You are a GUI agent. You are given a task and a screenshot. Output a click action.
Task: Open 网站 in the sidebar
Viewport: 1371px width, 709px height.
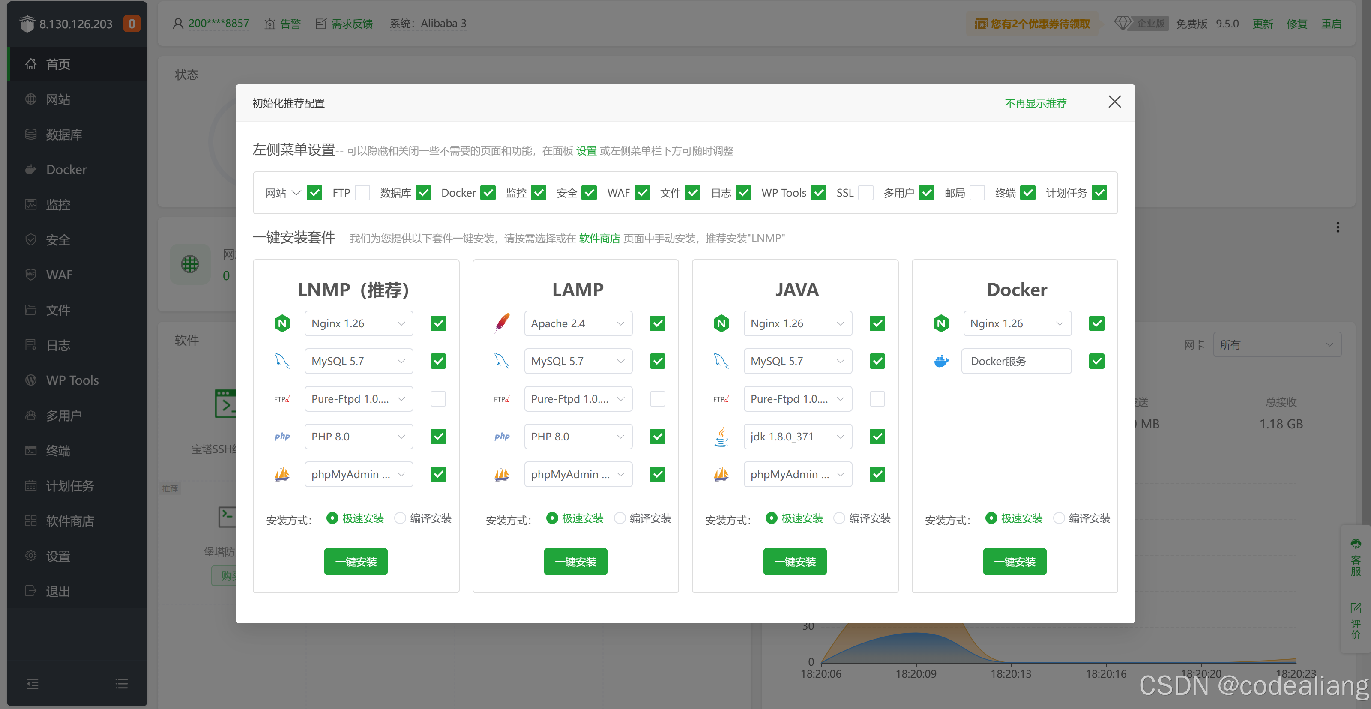tap(77, 99)
